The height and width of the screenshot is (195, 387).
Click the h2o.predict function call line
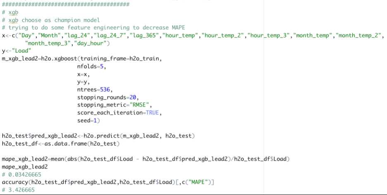(x=98, y=136)
